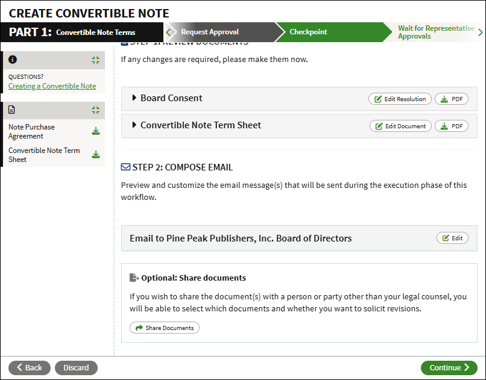Go to Request Approval step
486x380 pixels.
pyautogui.click(x=210, y=32)
